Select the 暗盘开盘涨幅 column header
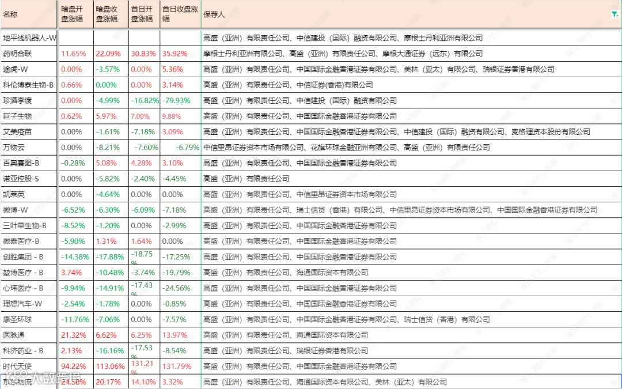 click(76, 14)
